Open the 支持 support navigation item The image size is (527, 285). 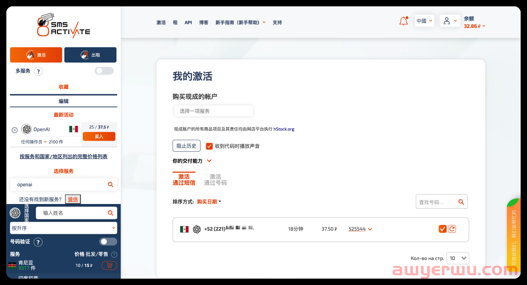[x=277, y=22]
